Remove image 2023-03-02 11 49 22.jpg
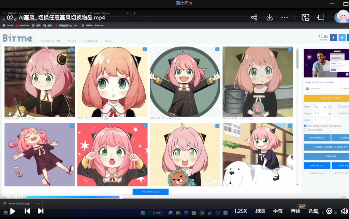 (217, 49)
